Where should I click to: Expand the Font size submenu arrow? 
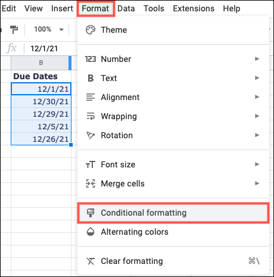257,164
